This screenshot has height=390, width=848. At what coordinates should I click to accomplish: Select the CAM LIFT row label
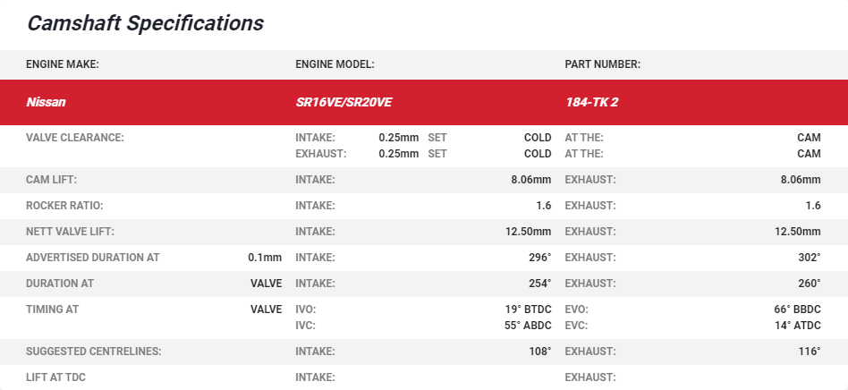click(54, 180)
